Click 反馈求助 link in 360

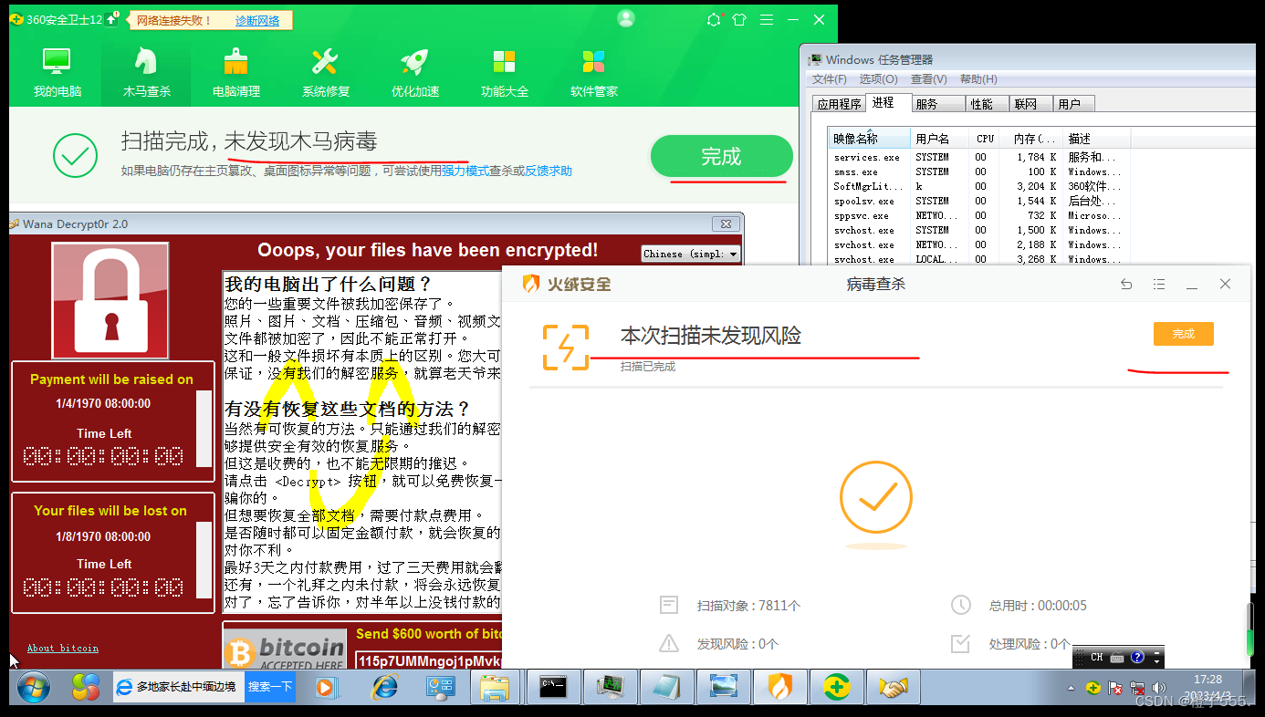549,171
